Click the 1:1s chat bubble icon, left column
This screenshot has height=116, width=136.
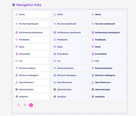pyautogui.click(x=16, y=61)
